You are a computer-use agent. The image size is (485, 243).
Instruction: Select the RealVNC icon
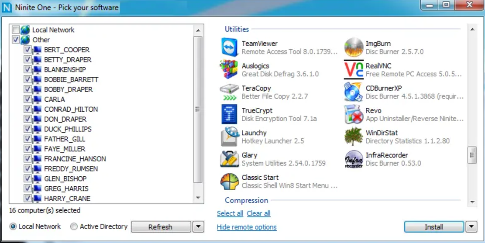click(x=354, y=69)
